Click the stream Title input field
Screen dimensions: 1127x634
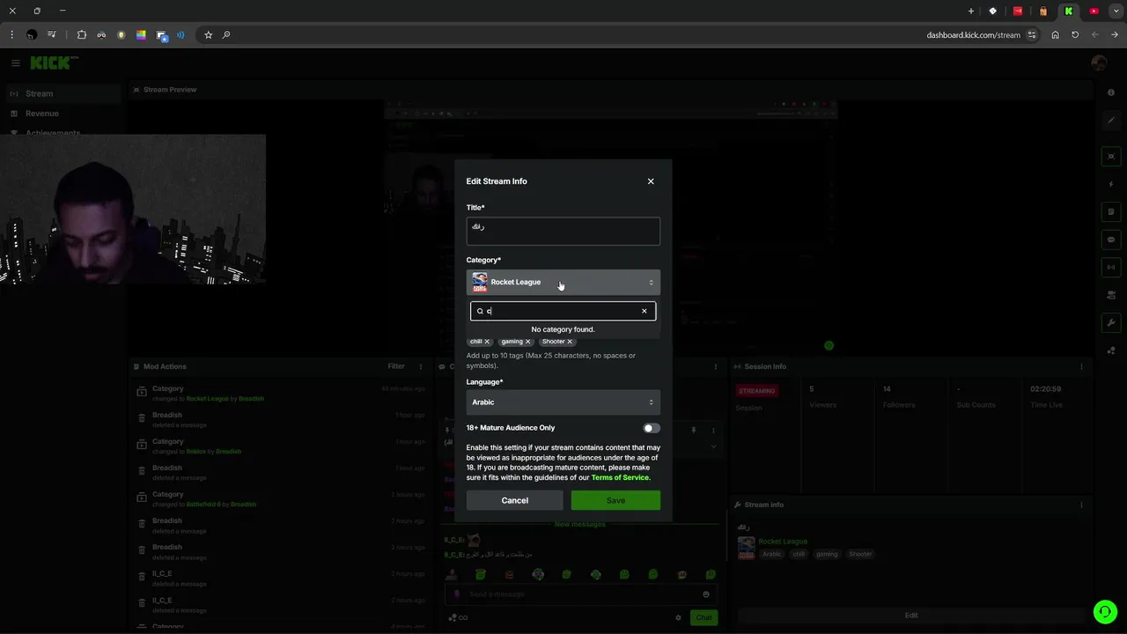563,231
